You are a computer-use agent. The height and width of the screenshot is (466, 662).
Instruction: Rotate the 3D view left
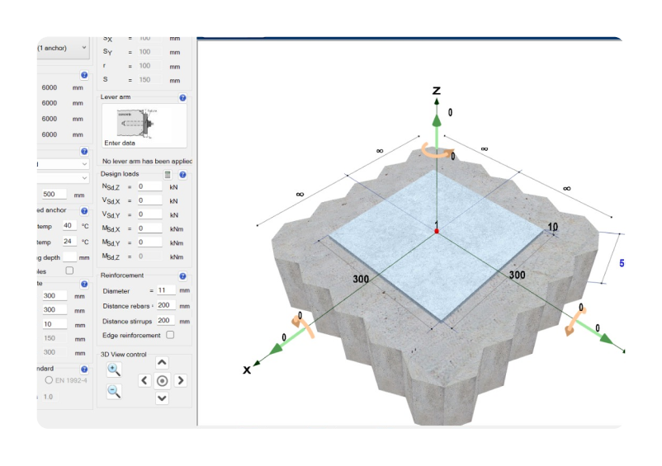144,380
